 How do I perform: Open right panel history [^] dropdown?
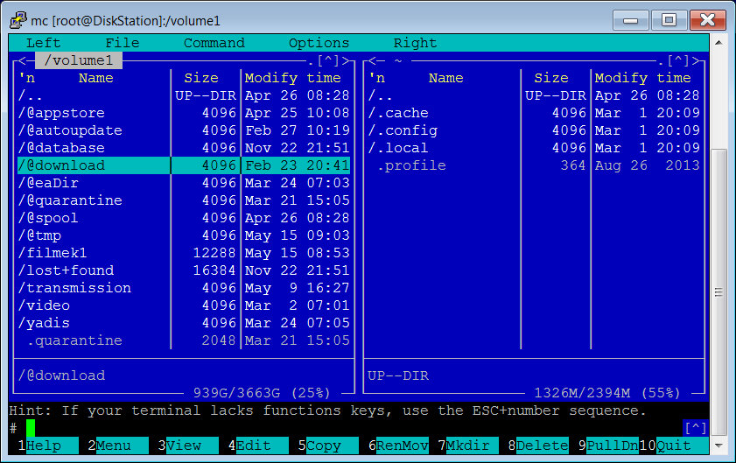point(678,60)
